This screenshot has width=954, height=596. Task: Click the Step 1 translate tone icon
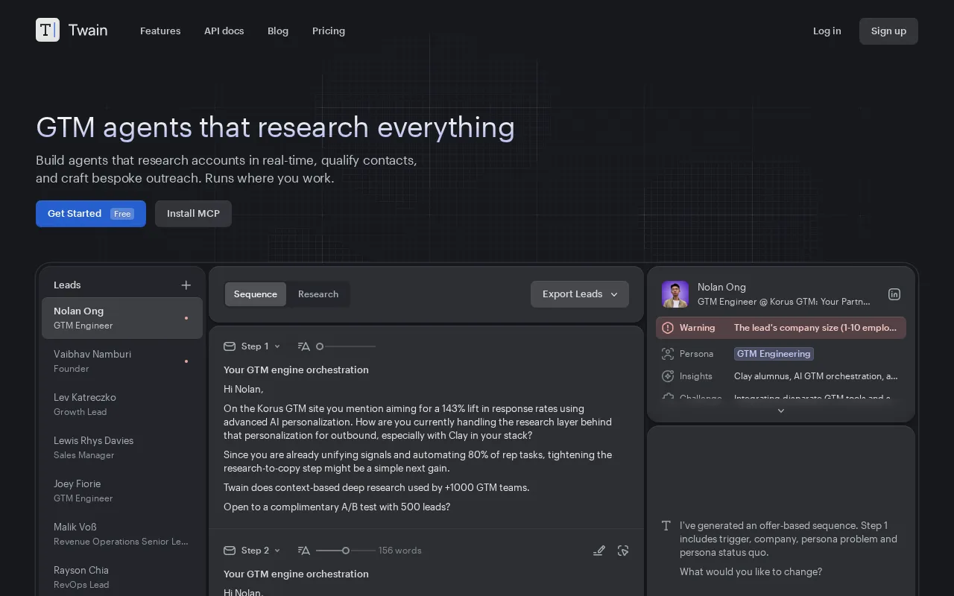click(303, 346)
